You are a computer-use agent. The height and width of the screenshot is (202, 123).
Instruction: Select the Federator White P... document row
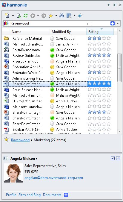57,73
